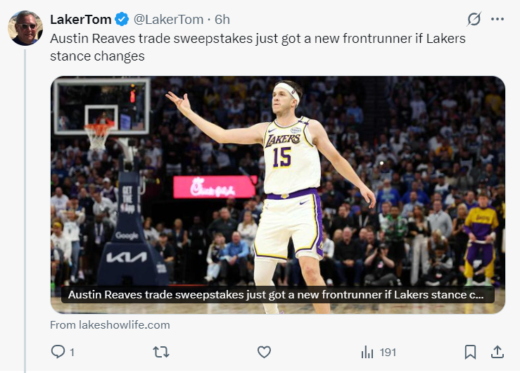520x373 pixels.
Task: Click the 191 view count
Action: point(388,352)
